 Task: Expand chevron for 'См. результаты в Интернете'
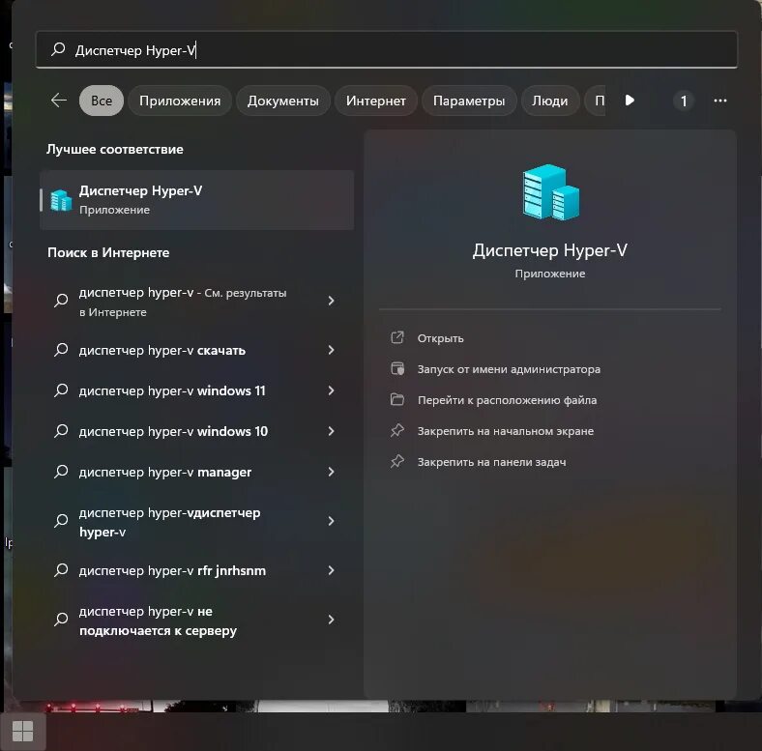(x=331, y=301)
